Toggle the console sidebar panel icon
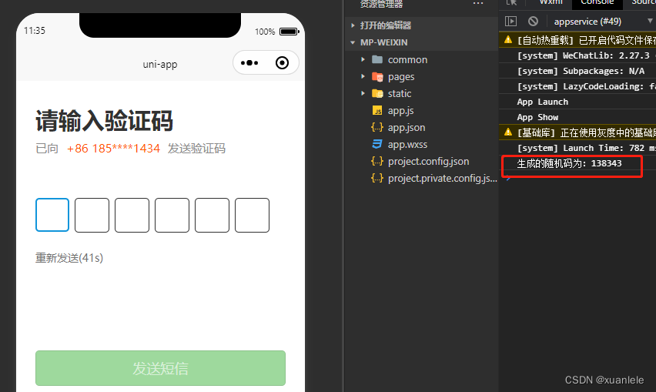 510,21
